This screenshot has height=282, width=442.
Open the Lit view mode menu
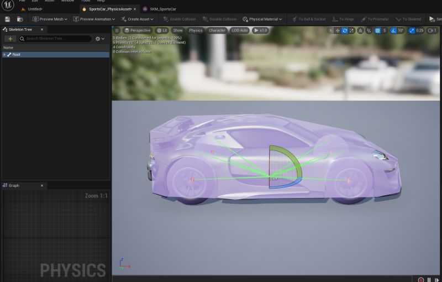click(x=162, y=30)
